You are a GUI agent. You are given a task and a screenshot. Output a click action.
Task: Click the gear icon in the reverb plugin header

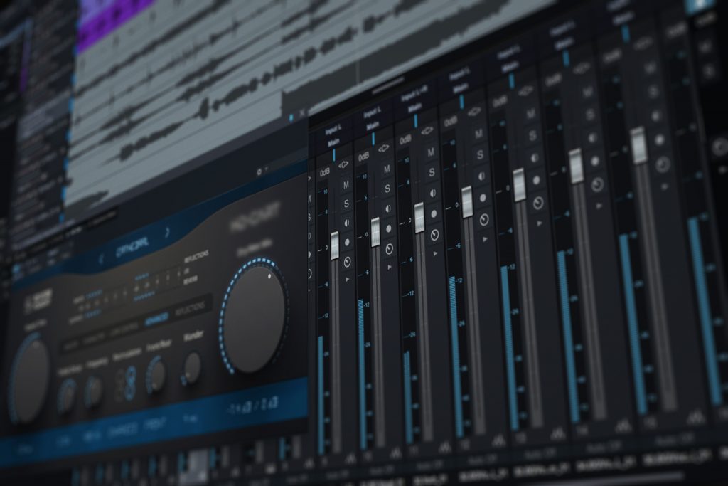click(x=258, y=170)
